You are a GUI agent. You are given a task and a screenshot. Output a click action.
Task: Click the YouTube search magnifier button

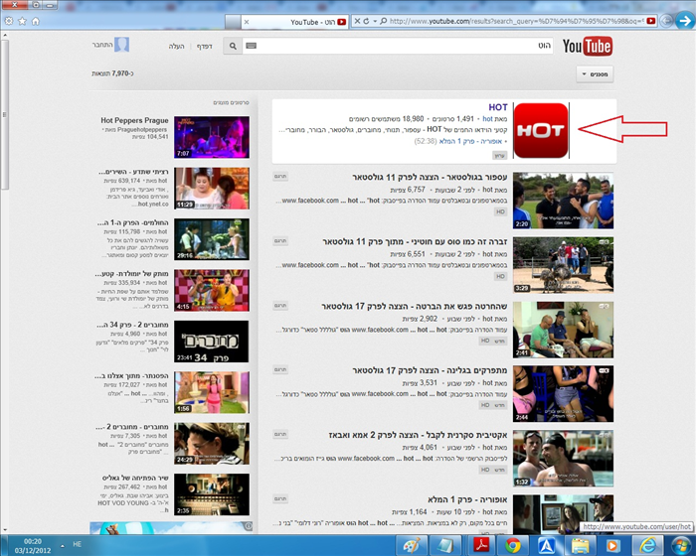pyautogui.click(x=233, y=46)
